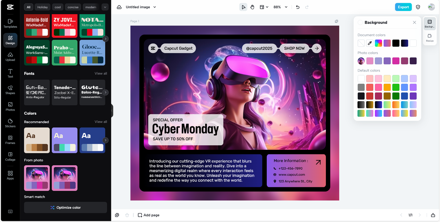Open the Frames sidebar panel
The height and width of the screenshot is (222, 440).
10,140
